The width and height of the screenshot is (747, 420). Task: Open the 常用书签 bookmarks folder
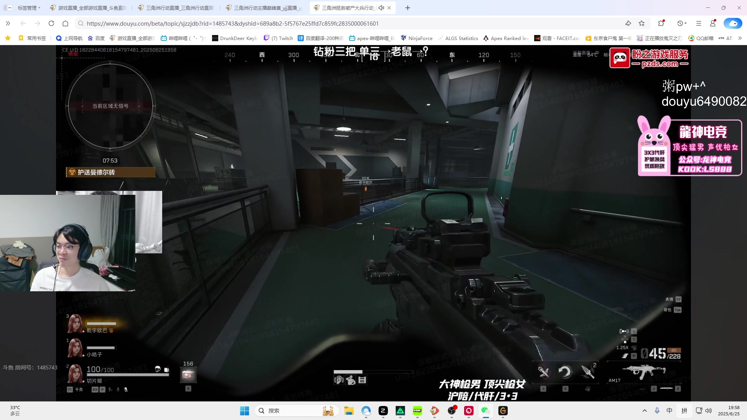32,38
